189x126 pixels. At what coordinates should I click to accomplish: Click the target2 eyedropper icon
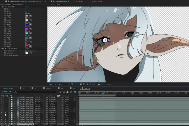tap(30, 24)
